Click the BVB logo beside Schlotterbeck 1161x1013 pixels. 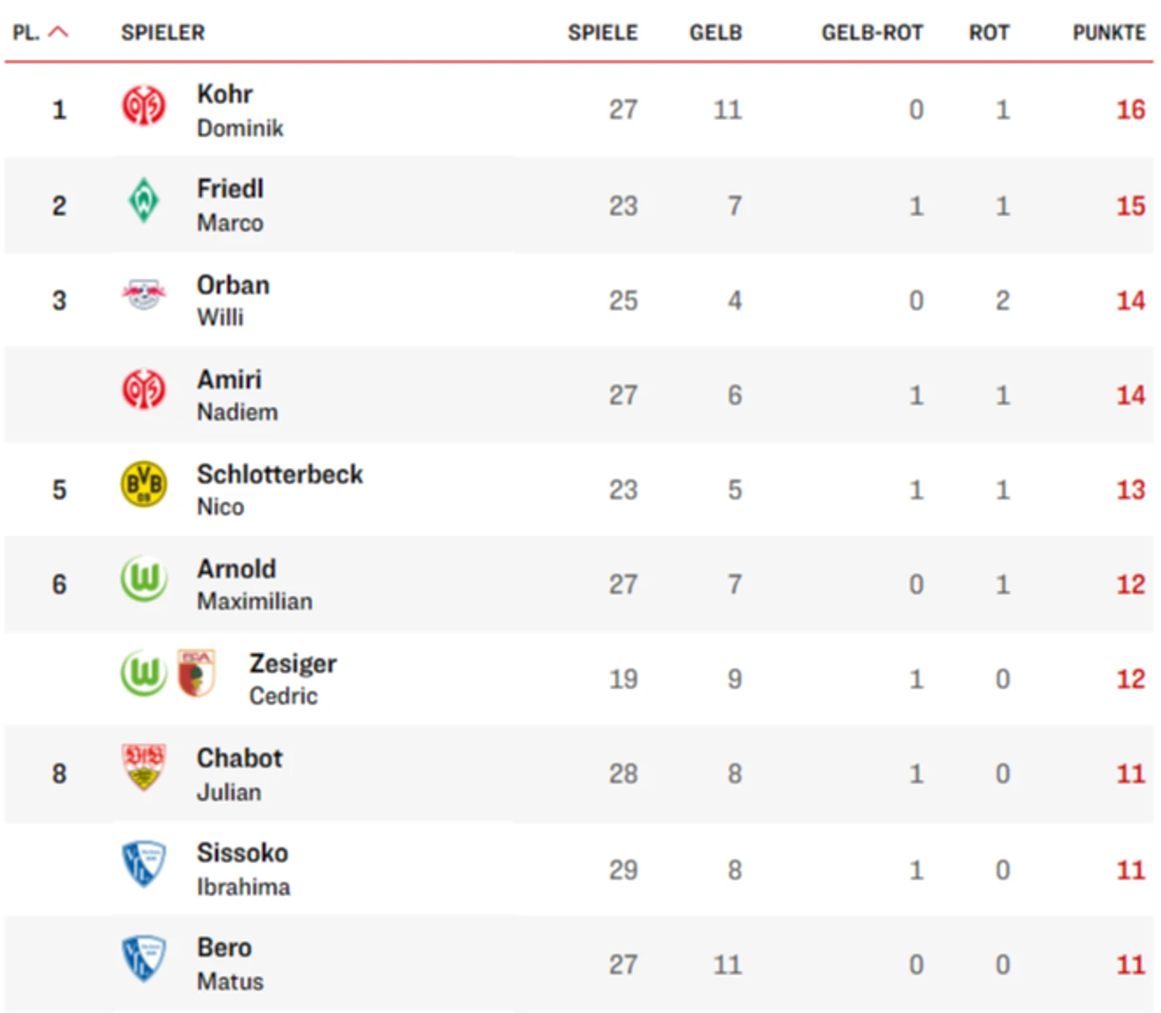pyautogui.click(x=143, y=484)
